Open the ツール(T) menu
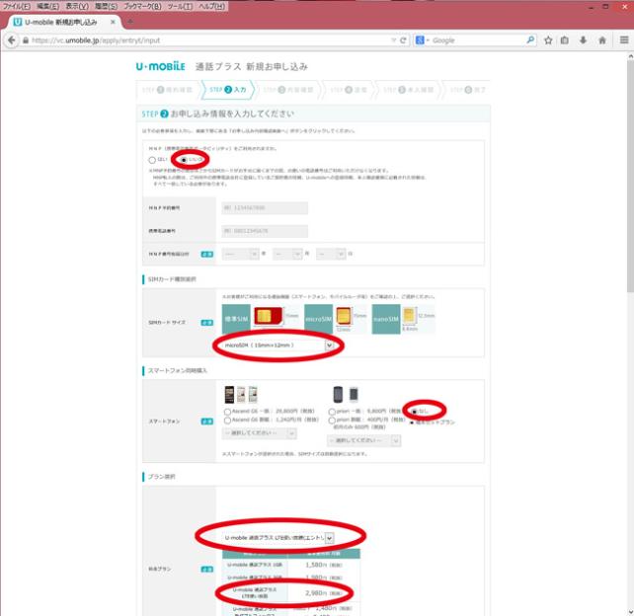The width and height of the screenshot is (634, 616). [x=180, y=6]
